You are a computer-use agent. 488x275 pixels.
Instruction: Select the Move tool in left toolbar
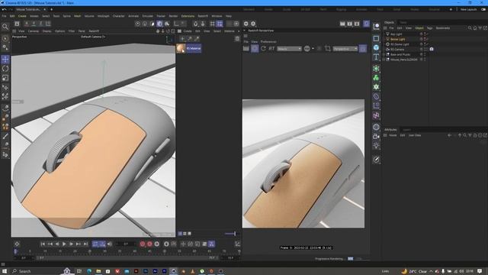[x=5, y=60]
